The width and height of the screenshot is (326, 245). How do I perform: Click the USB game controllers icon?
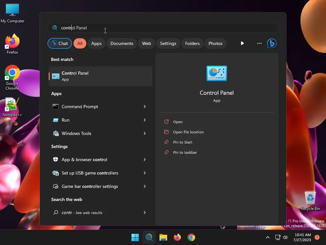55,173
